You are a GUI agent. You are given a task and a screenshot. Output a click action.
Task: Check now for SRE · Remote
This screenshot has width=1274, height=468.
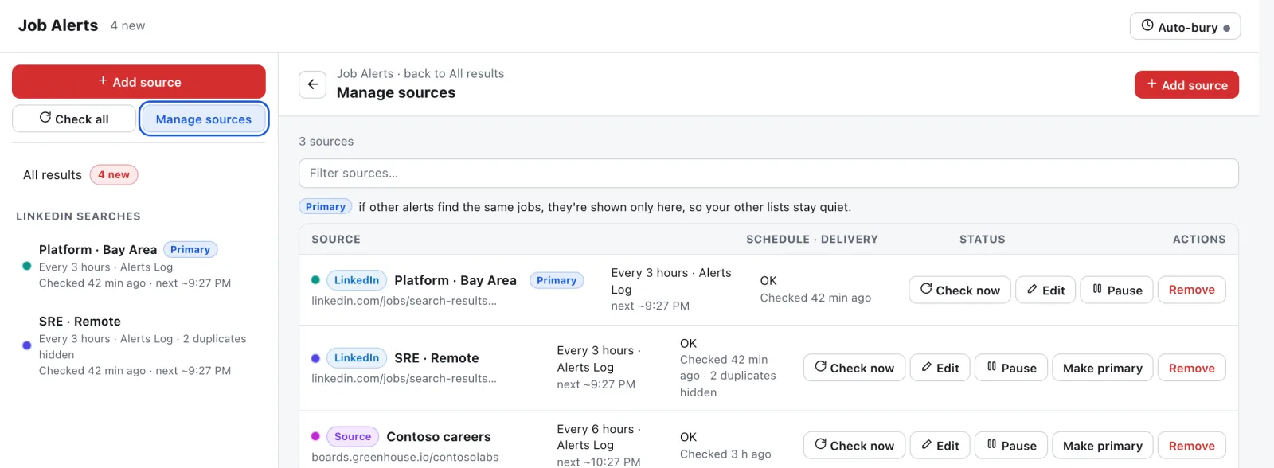[854, 368]
